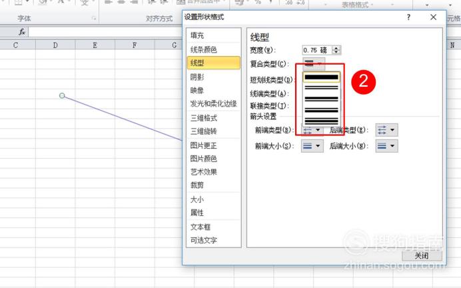Open the 后端类型 arrow dropdown
Viewport: 461px width, 288px height.
(x=386, y=130)
